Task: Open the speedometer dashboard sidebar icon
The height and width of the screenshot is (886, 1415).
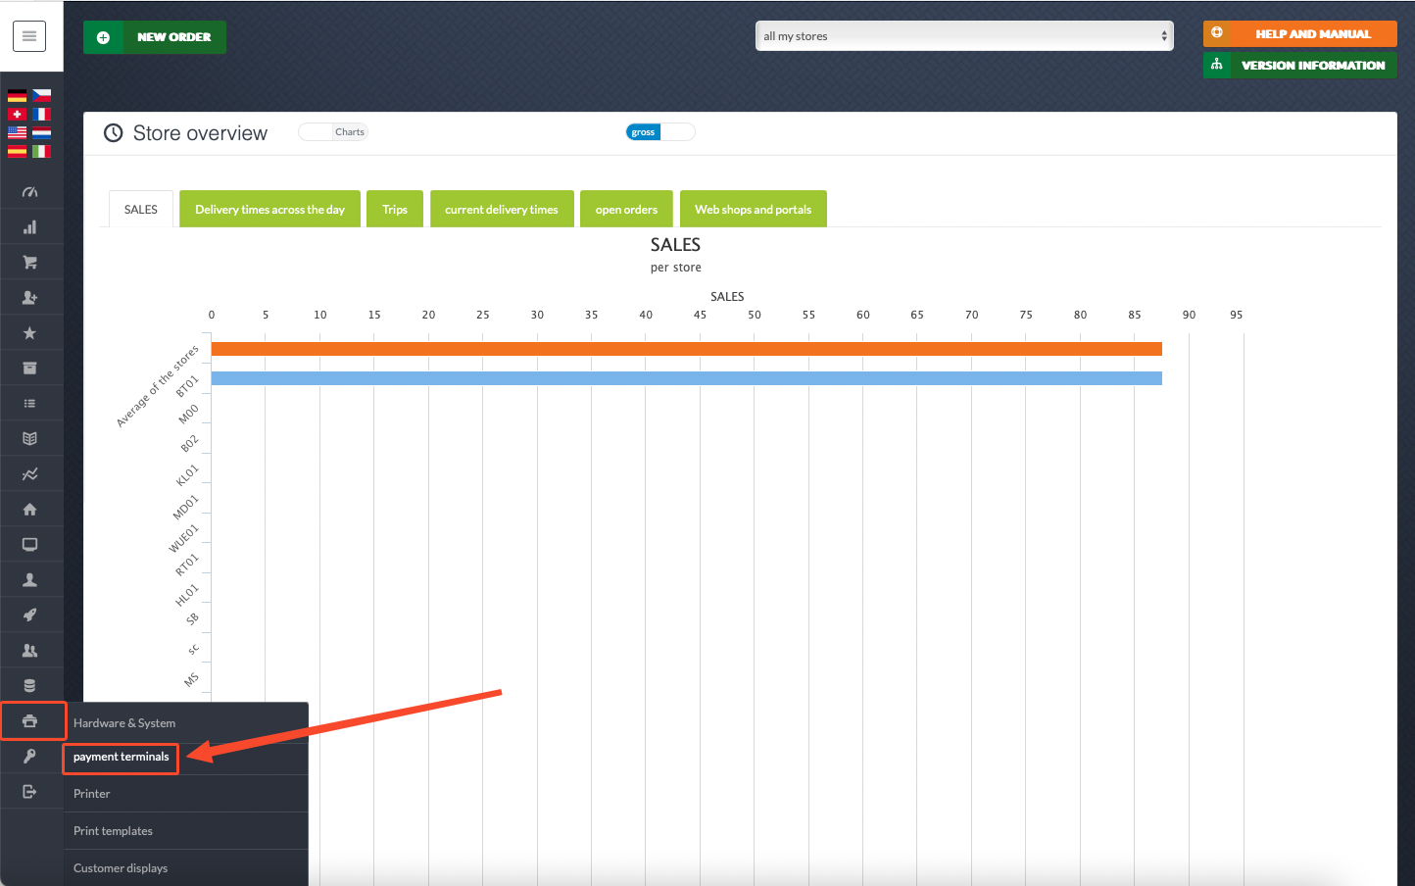Action: tap(30, 192)
